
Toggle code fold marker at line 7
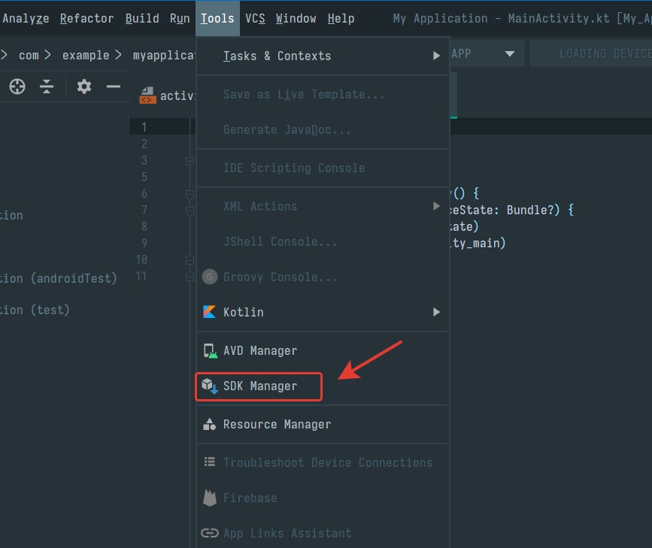190,210
